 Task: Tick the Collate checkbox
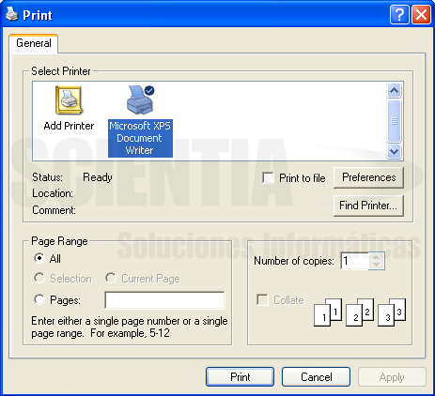coord(262,299)
